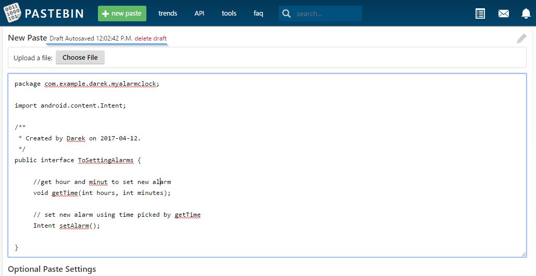This screenshot has width=536, height=276.
Task: Click the Pastebin logo icon
Action: [13, 12]
